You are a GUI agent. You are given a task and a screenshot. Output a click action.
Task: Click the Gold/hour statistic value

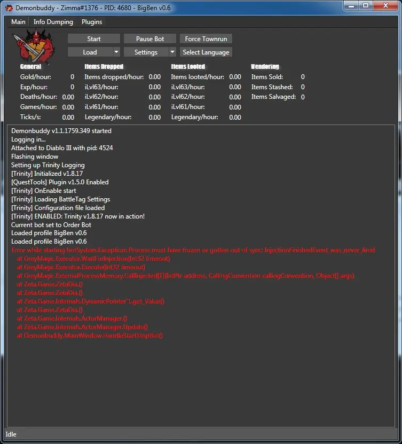click(72, 77)
